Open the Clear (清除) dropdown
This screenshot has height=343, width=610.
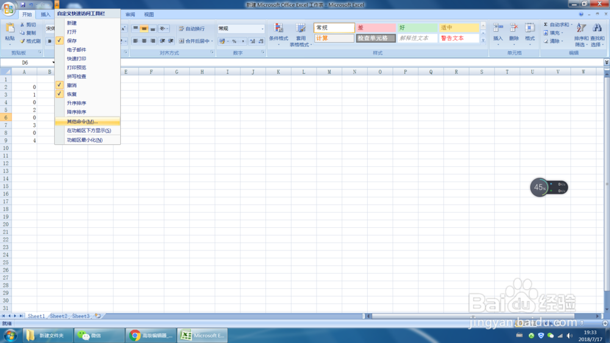point(554,41)
